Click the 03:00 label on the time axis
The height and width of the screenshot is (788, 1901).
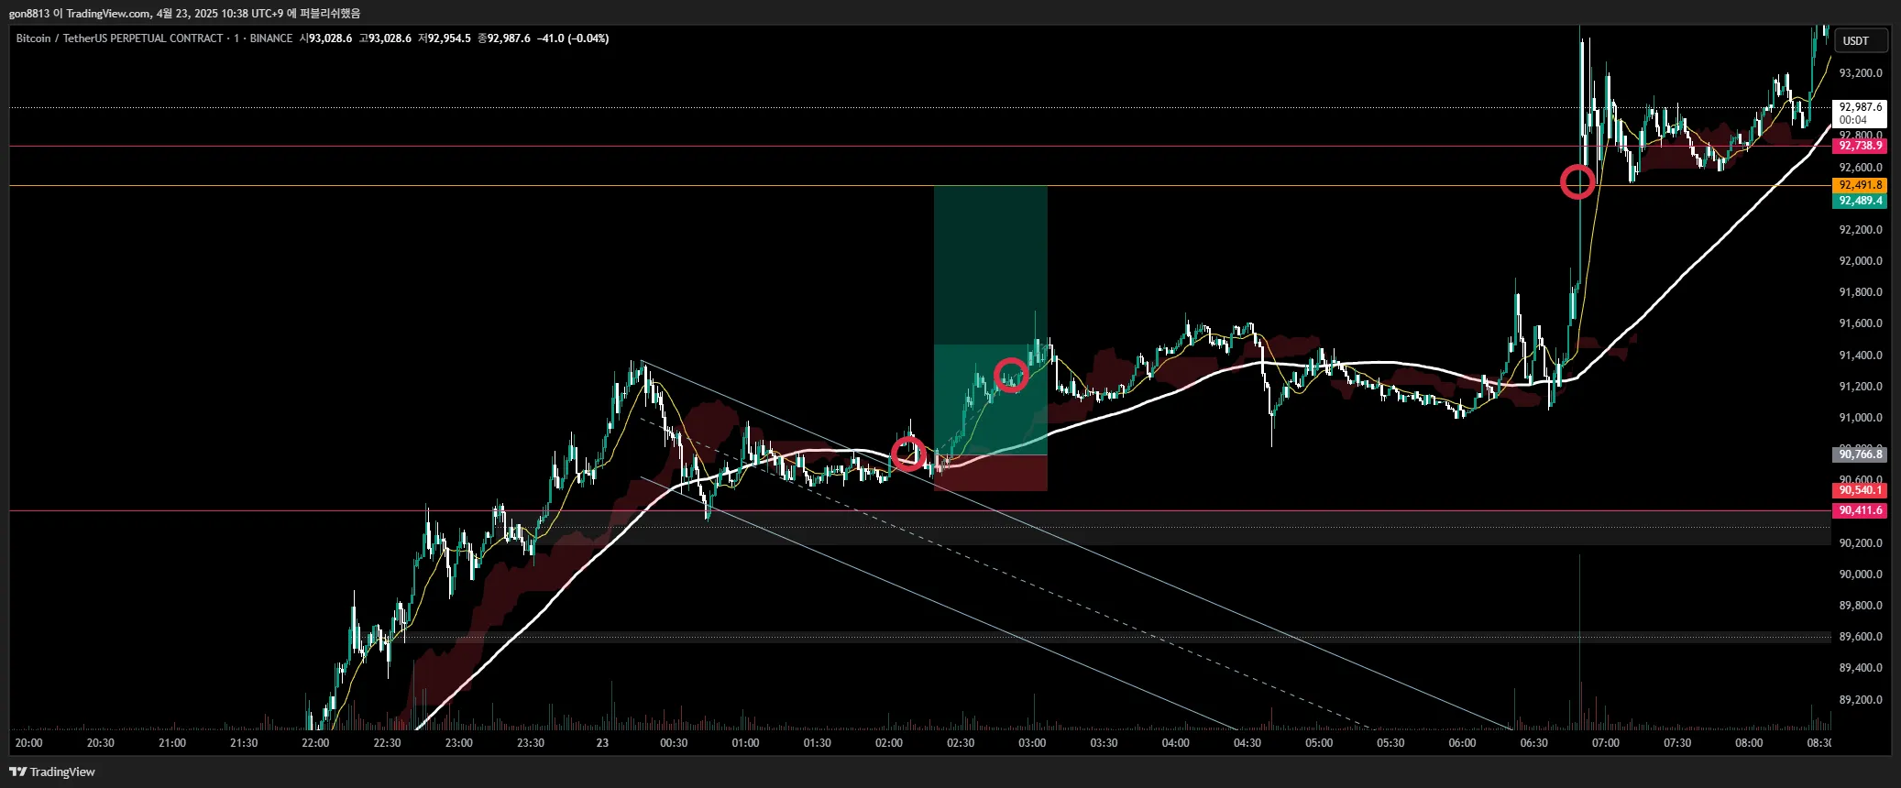[1032, 743]
